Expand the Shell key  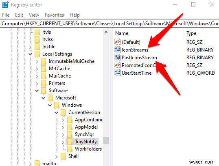click(57, 157)
